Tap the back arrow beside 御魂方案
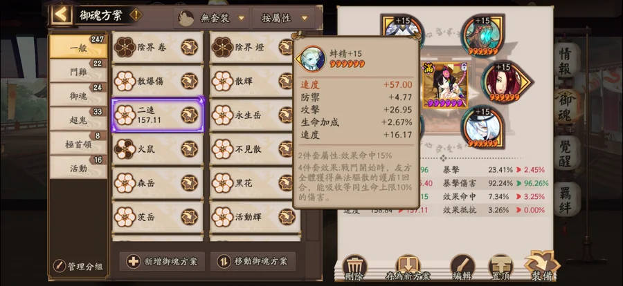Viewport: 623px width, 286px height. coord(62,15)
